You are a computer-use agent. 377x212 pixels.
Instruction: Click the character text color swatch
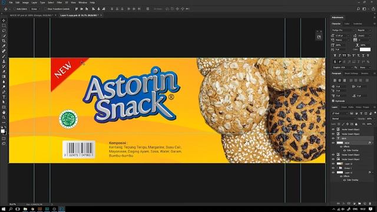click(365, 49)
